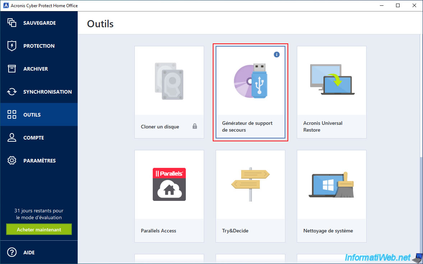Switch to the Protection sidebar tab
The width and height of the screenshot is (423, 264).
point(39,46)
